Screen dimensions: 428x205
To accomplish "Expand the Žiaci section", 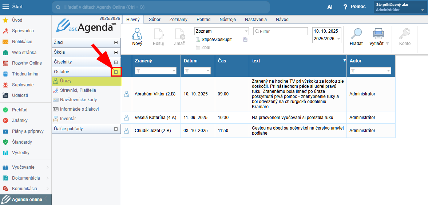I will click(x=116, y=42).
